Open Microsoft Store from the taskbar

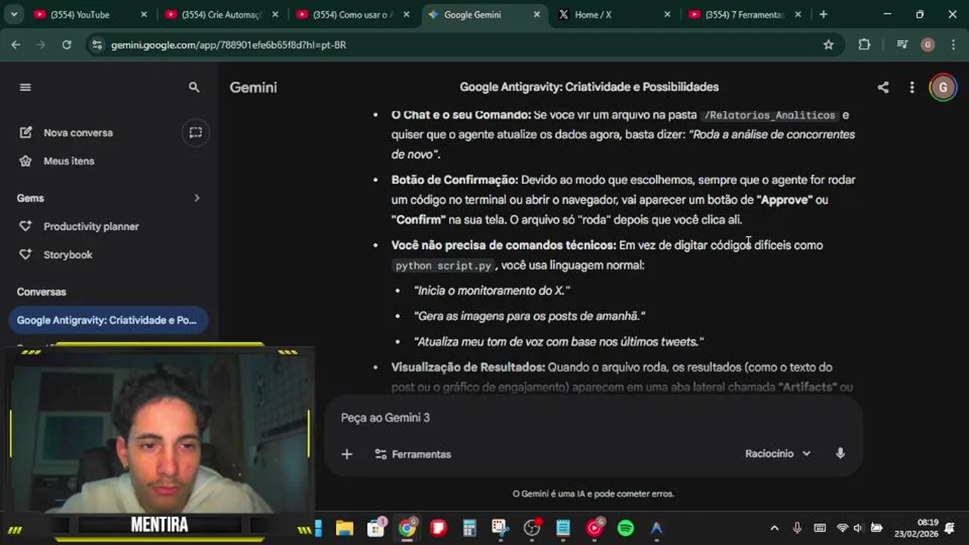[375, 528]
